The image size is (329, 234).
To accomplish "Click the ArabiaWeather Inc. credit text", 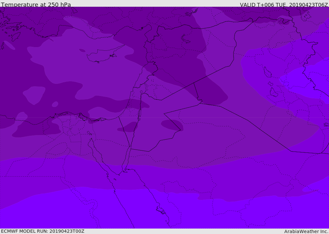I will tap(306, 231).
